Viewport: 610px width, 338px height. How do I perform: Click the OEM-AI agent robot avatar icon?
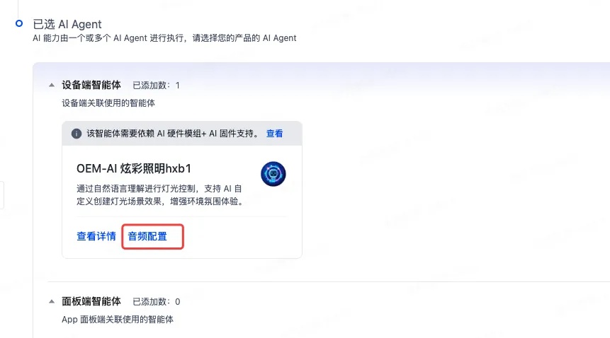[273, 174]
